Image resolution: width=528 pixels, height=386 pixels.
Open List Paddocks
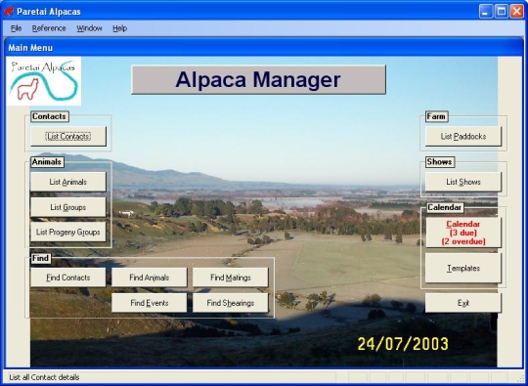[x=463, y=136]
